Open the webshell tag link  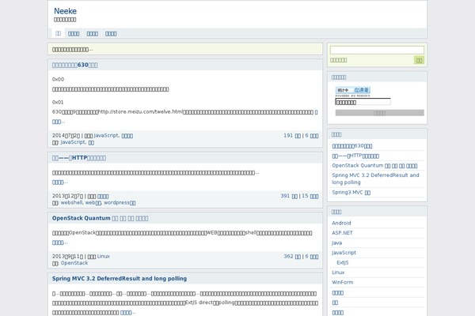[x=71, y=202]
